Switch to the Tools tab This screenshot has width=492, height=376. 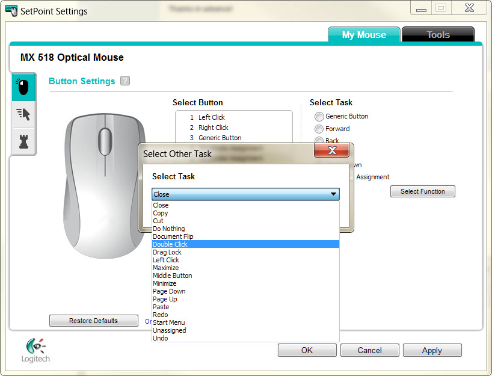coord(438,34)
